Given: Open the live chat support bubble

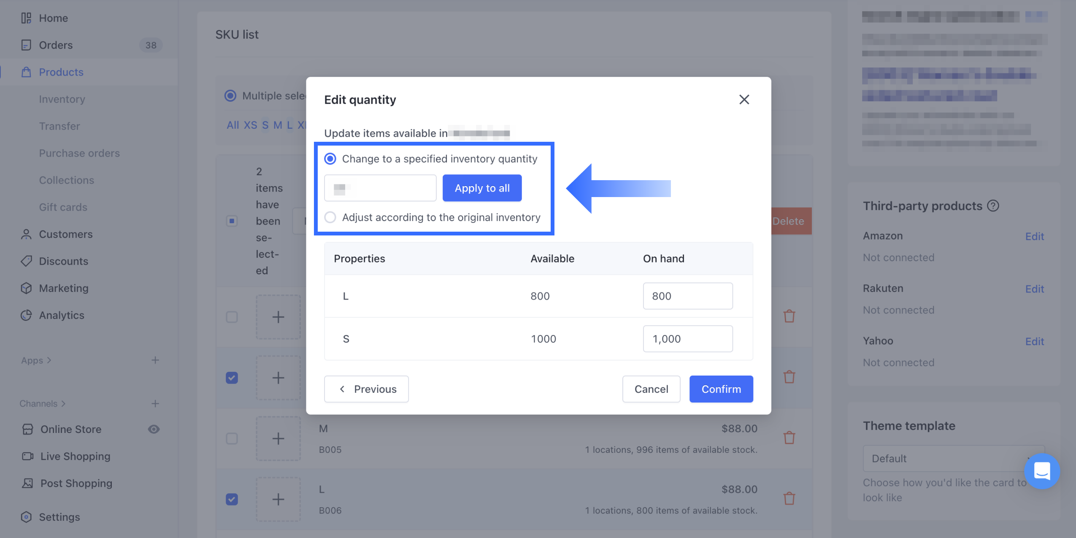Looking at the screenshot, I should (1042, 471).
